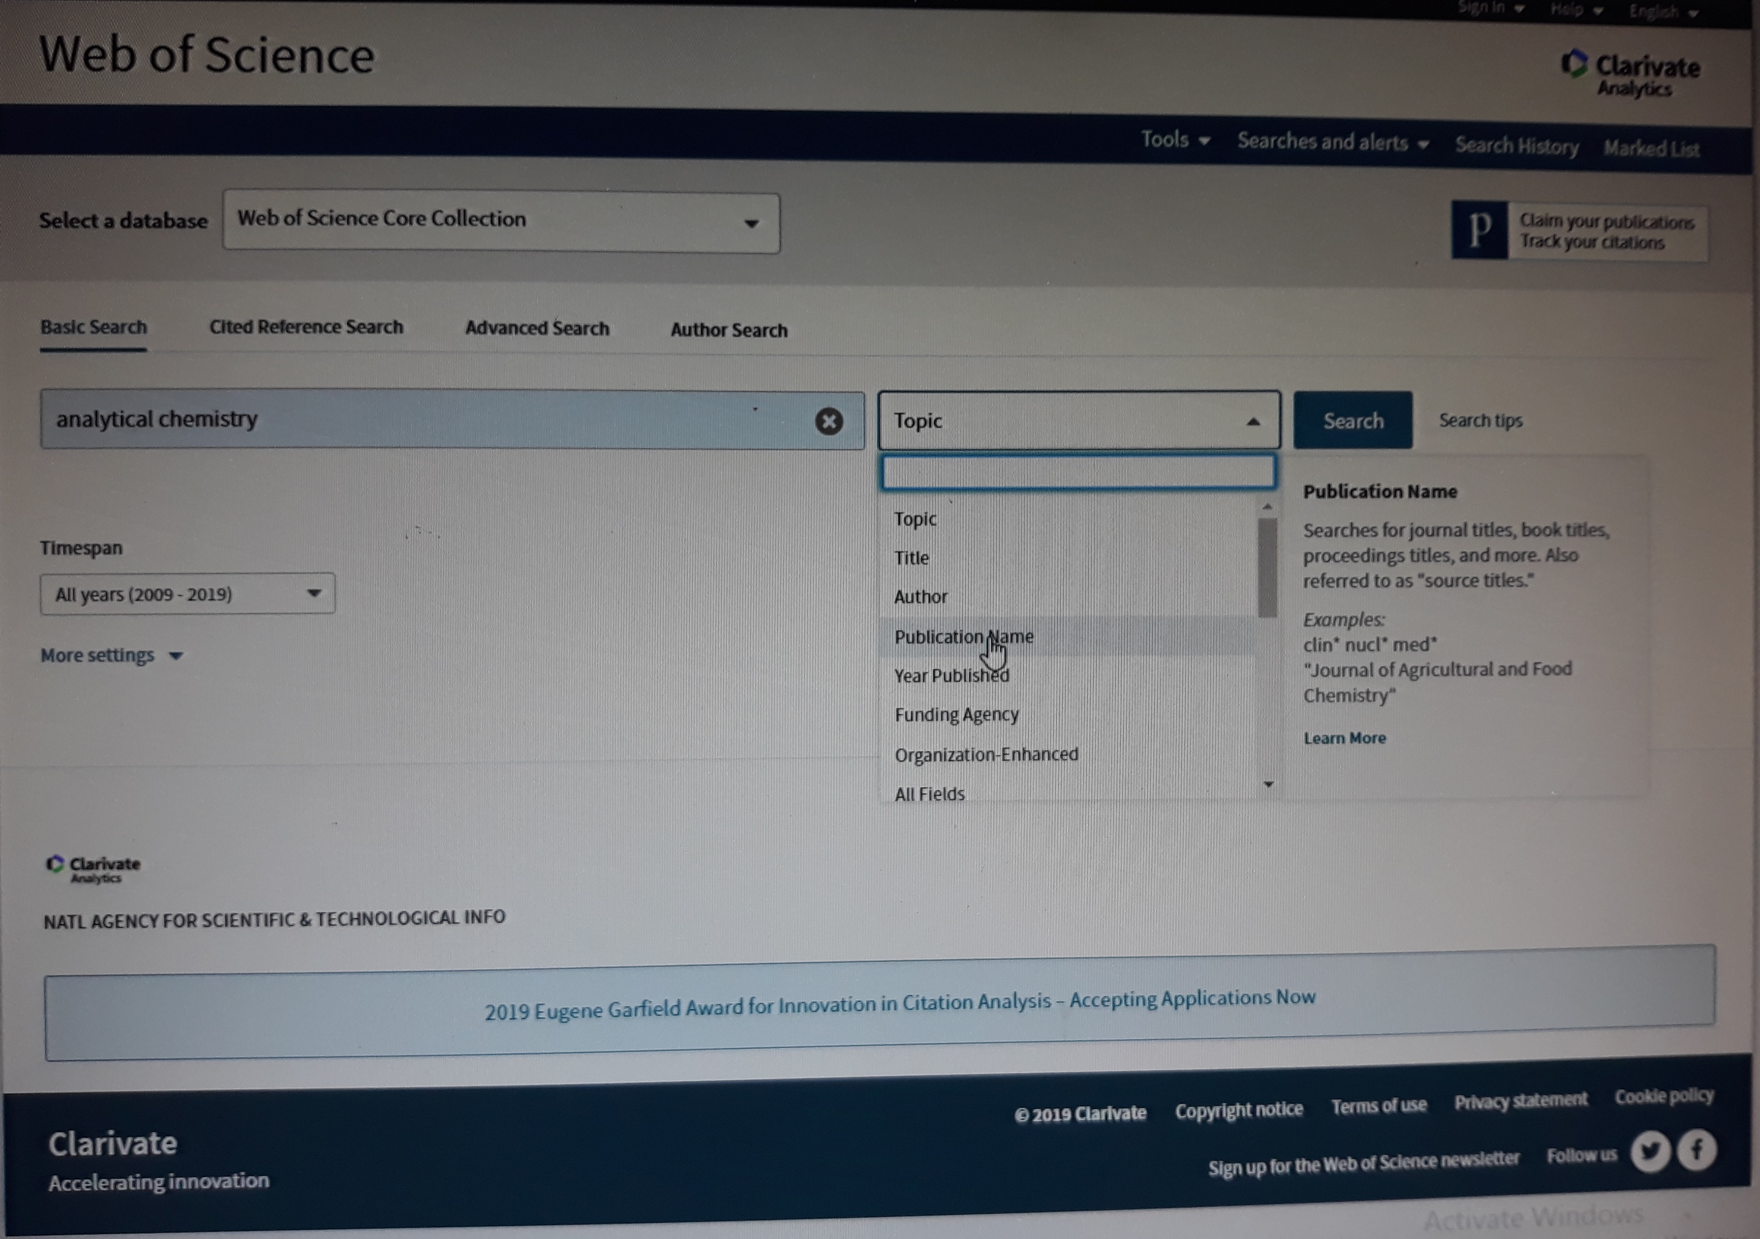Switch to Cited Reference Search tab
The image size is (1760, 1239).
pyautogui.click(x=306, y=328)
